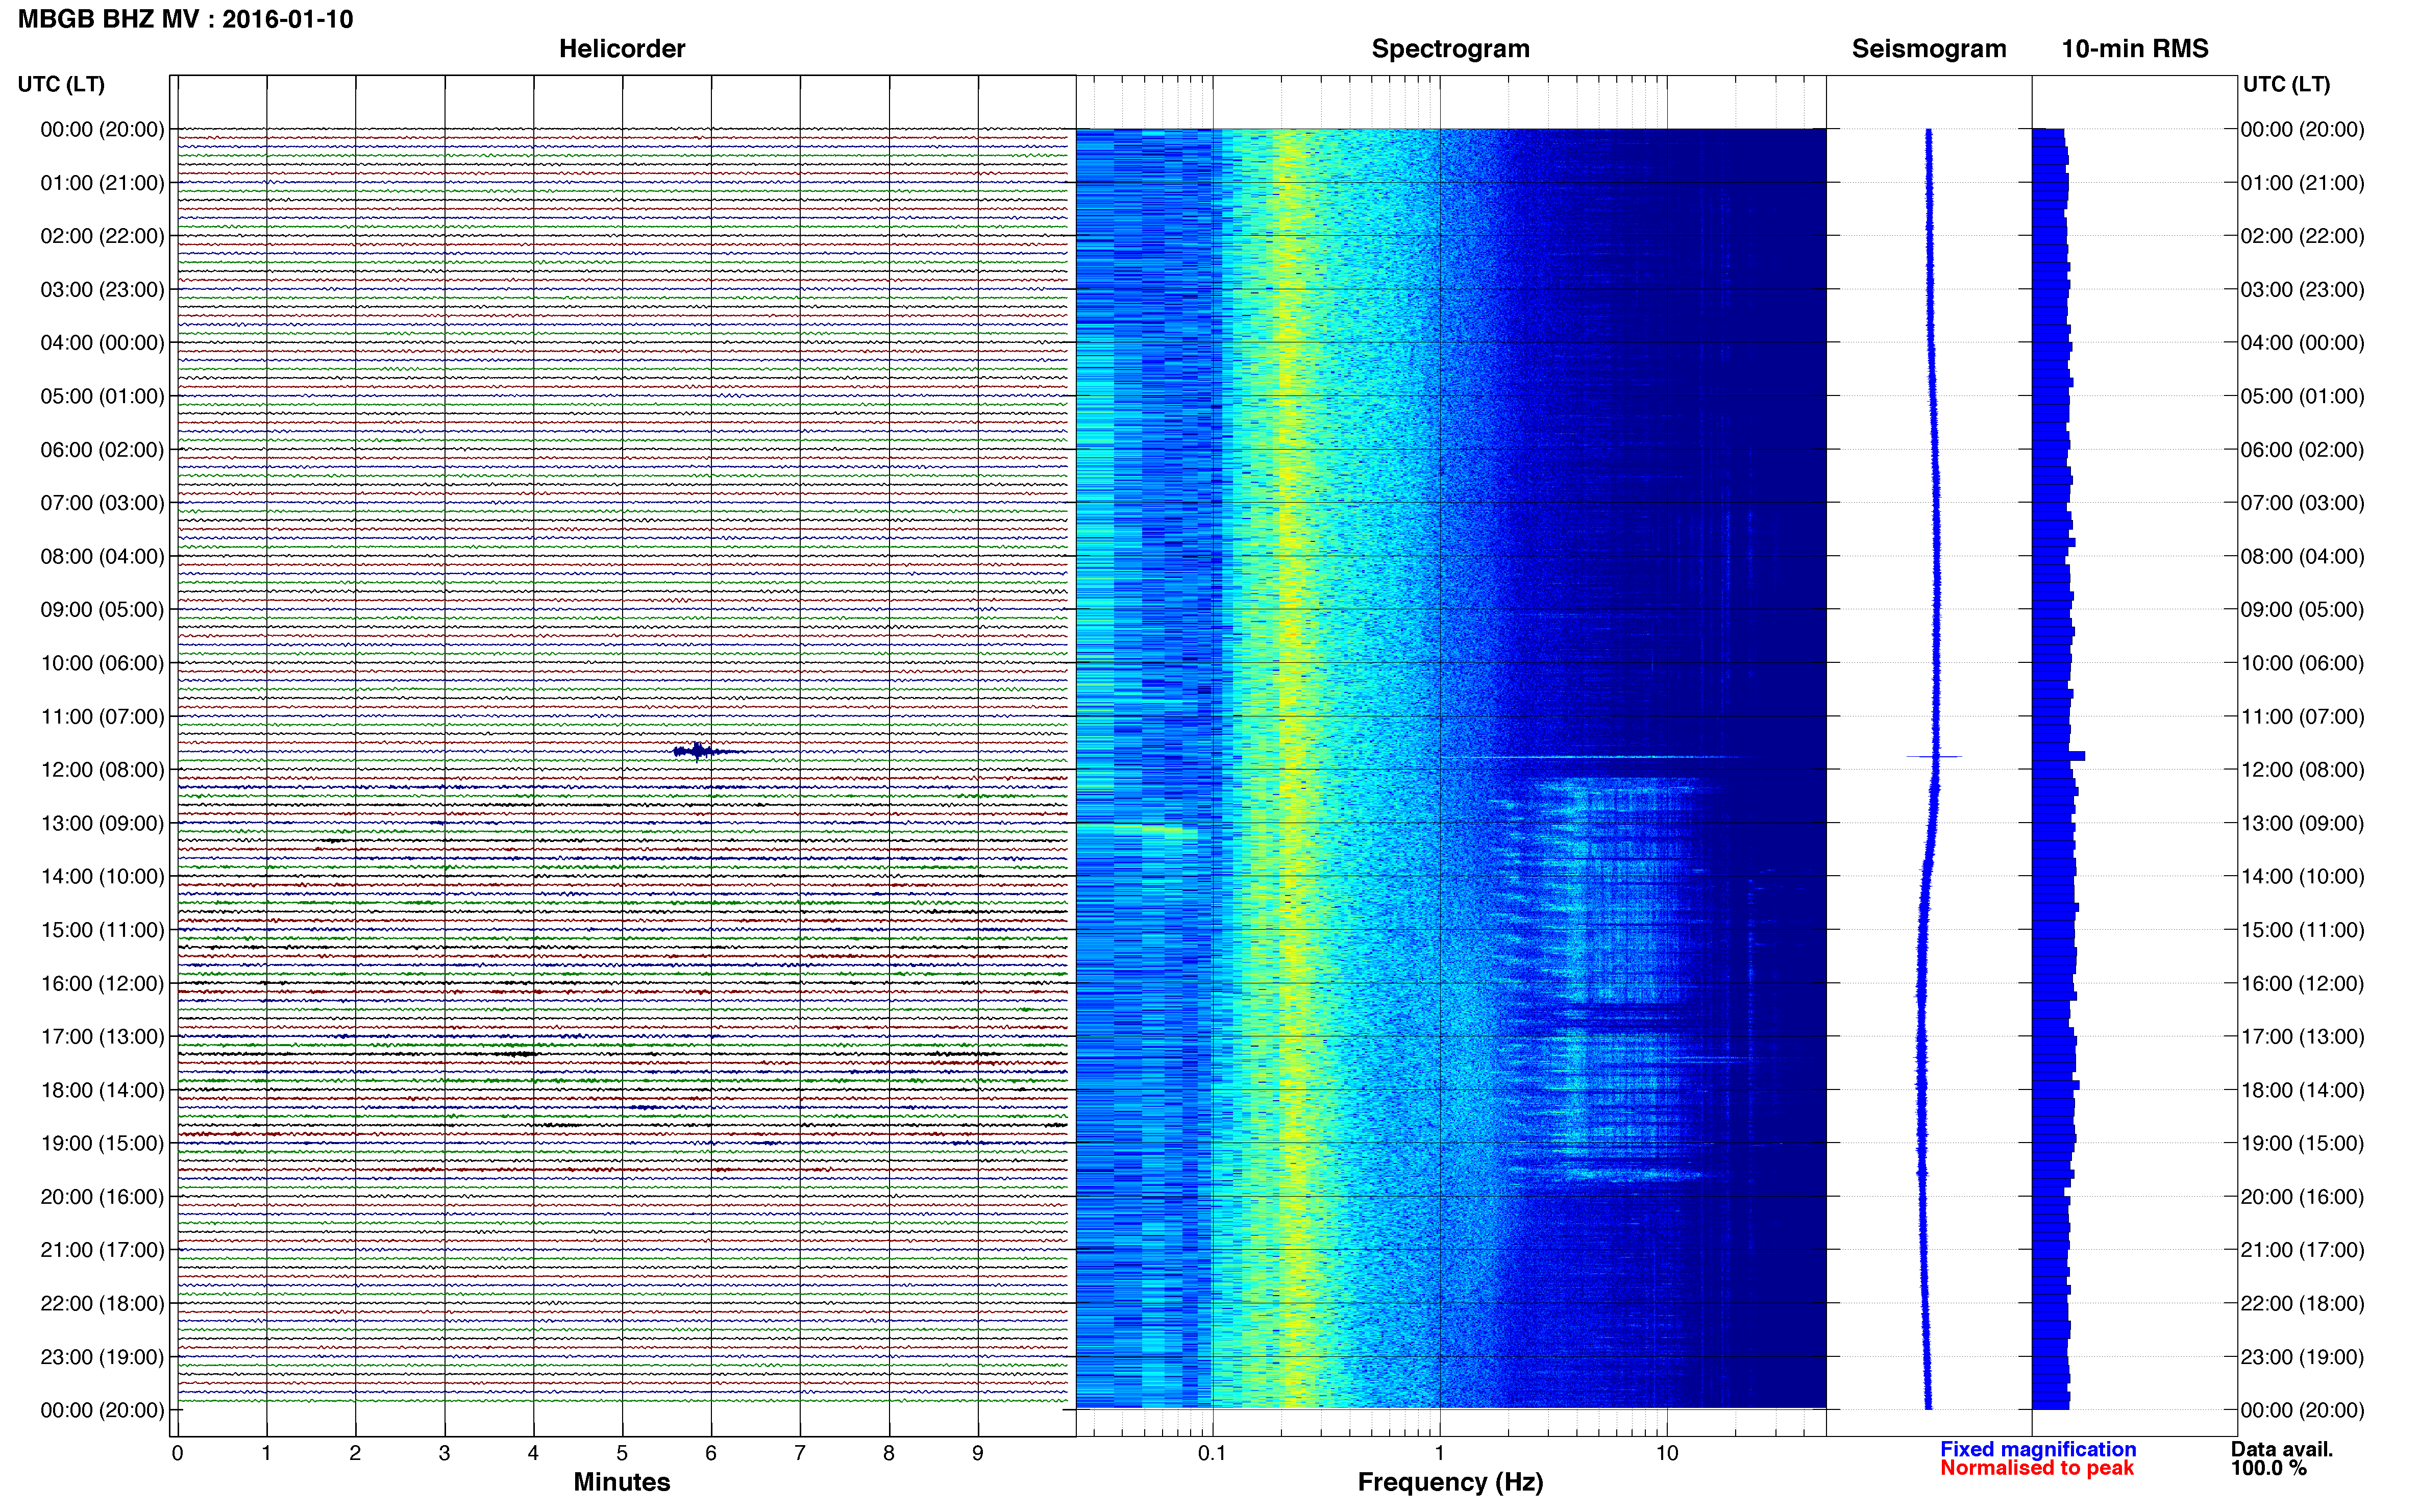Click the Helicorder panel heading
The image size is (2419, 1512).
click(621, 48)
